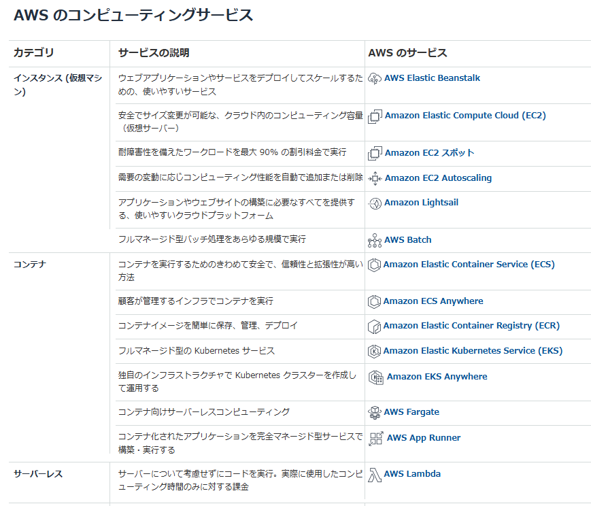This screenshot has width=591, height=506.
Task: Click the Amazon ECS hexagon icon
Action: tap(373, 265)
